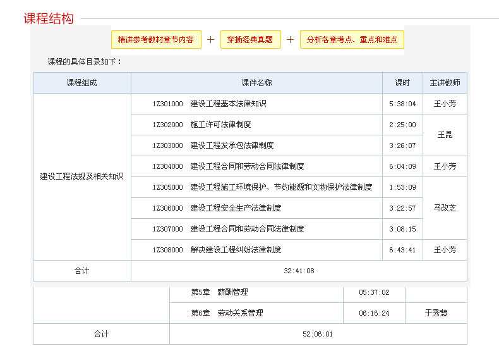Select the 课件名称 column header

[256, 83]
